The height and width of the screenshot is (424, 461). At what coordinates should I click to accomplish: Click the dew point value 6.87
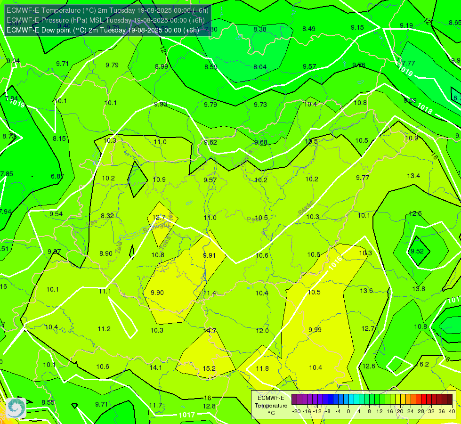pos(57,176)
